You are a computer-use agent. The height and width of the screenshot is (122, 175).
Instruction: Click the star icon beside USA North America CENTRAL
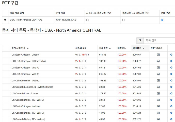click(x=5, y=20)
